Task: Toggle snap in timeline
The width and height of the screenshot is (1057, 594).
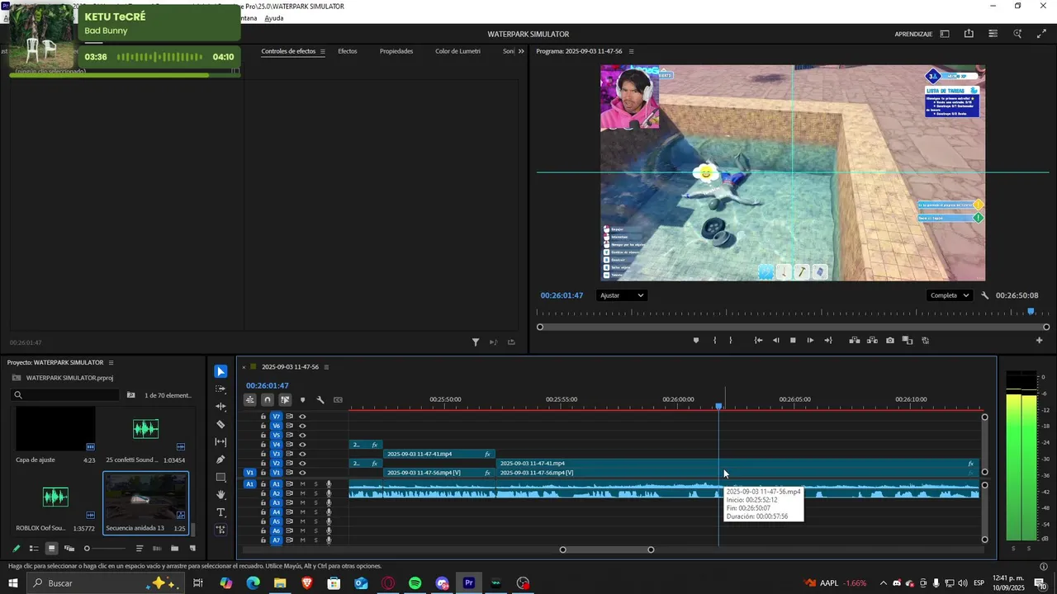Action: (x=267, y=400)
